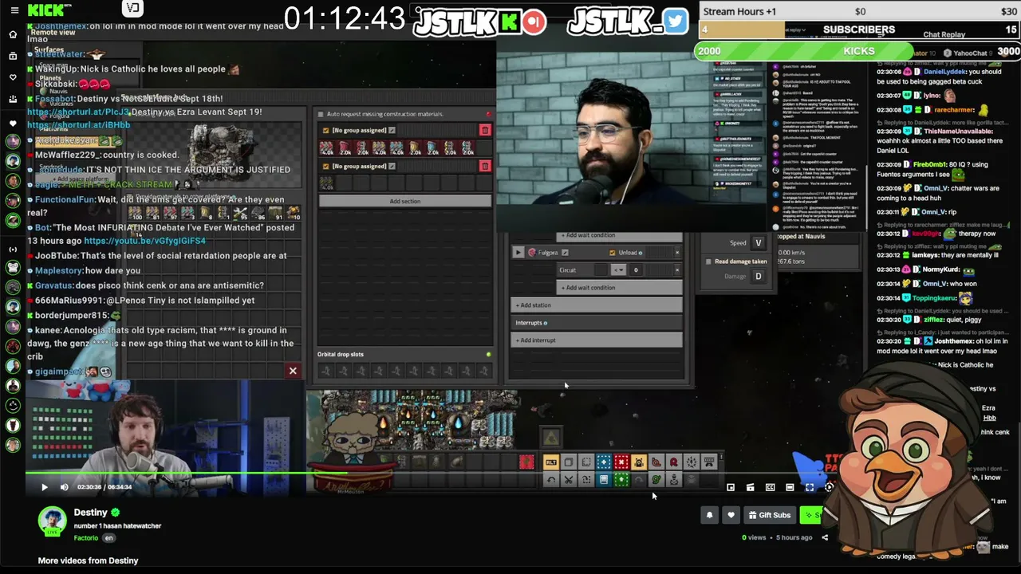This screenshot has width=1021, height=574.
Task: Click the Add section button
Action: click(x=405, y=201)
